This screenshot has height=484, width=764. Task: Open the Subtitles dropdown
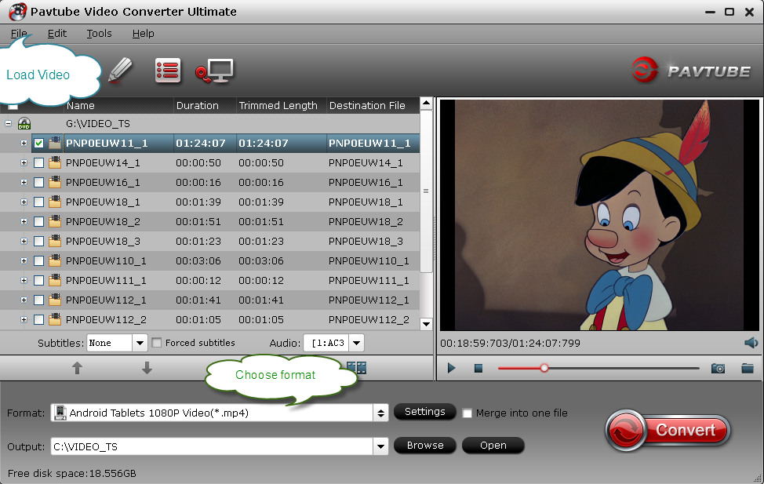coord(140,343)
